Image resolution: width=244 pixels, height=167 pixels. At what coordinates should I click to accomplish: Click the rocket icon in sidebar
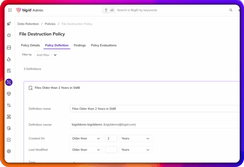pos(9,24)
